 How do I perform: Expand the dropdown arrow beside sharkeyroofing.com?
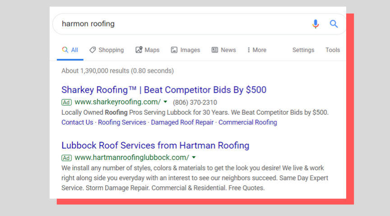pyautogui.click(x=165, y=102)
